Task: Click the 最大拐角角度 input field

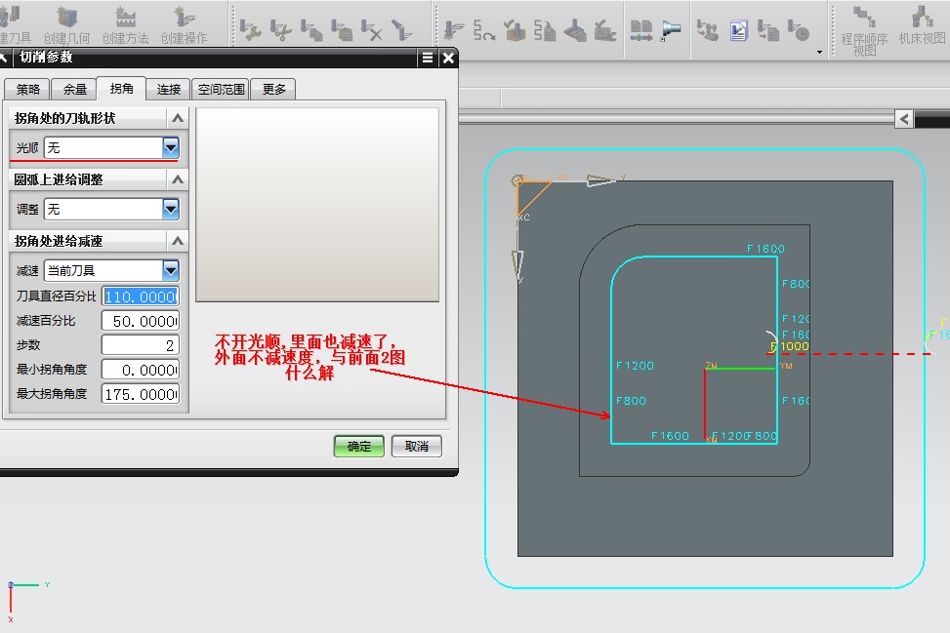Action: coord(141,395)
